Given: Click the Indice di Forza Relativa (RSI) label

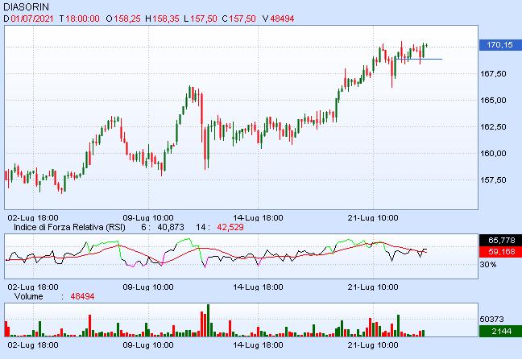Looking at the screenshot, I should click(69, 227).
